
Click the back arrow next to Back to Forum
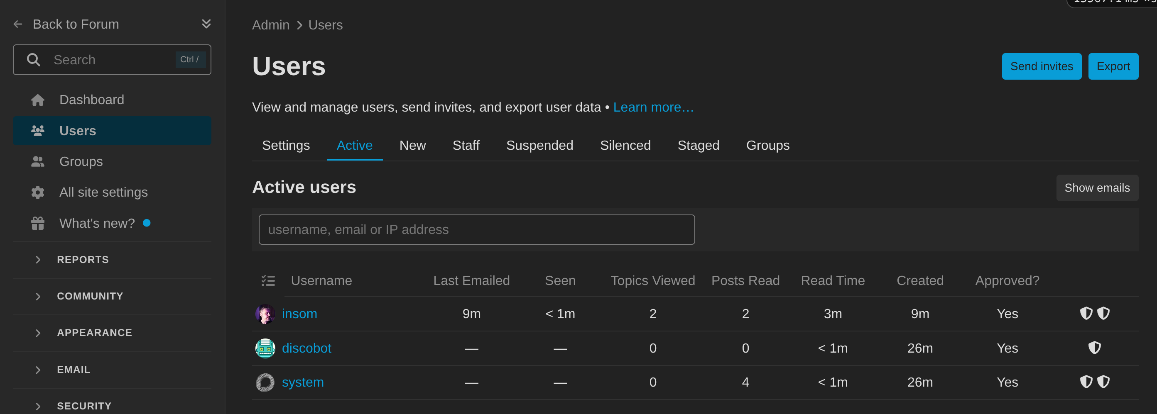click(17, 24)
